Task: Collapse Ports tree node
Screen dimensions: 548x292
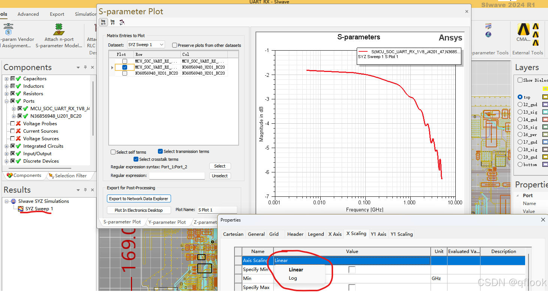Action: click(6, 101)
